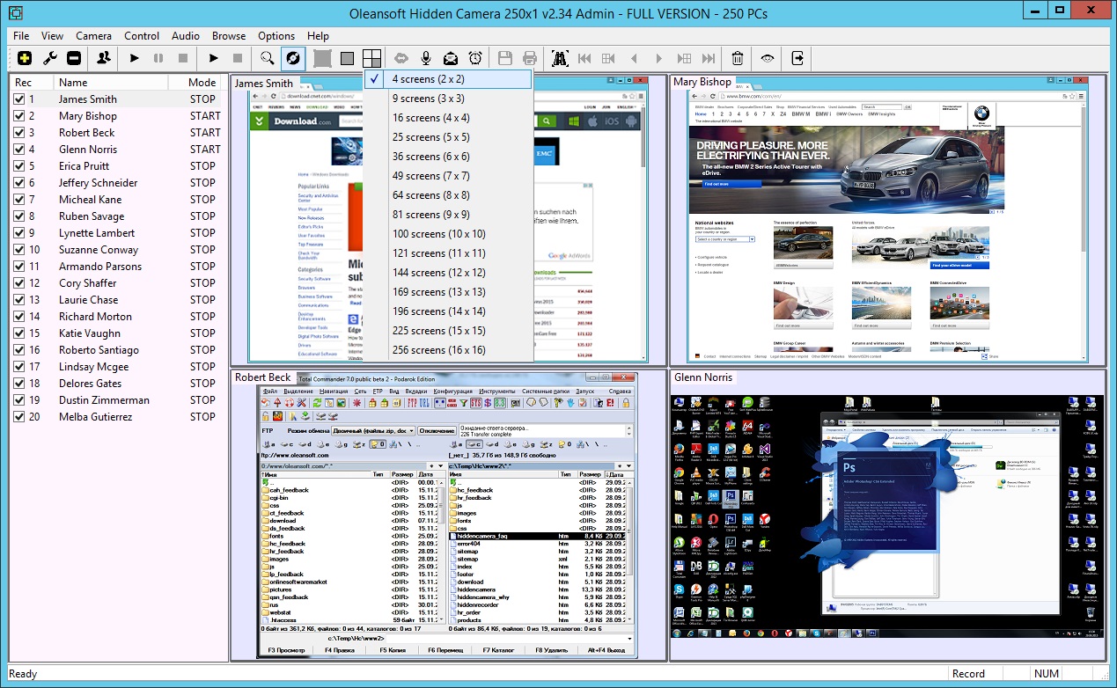Click the eye icon in the toolbar

click(x=768, y=58)
